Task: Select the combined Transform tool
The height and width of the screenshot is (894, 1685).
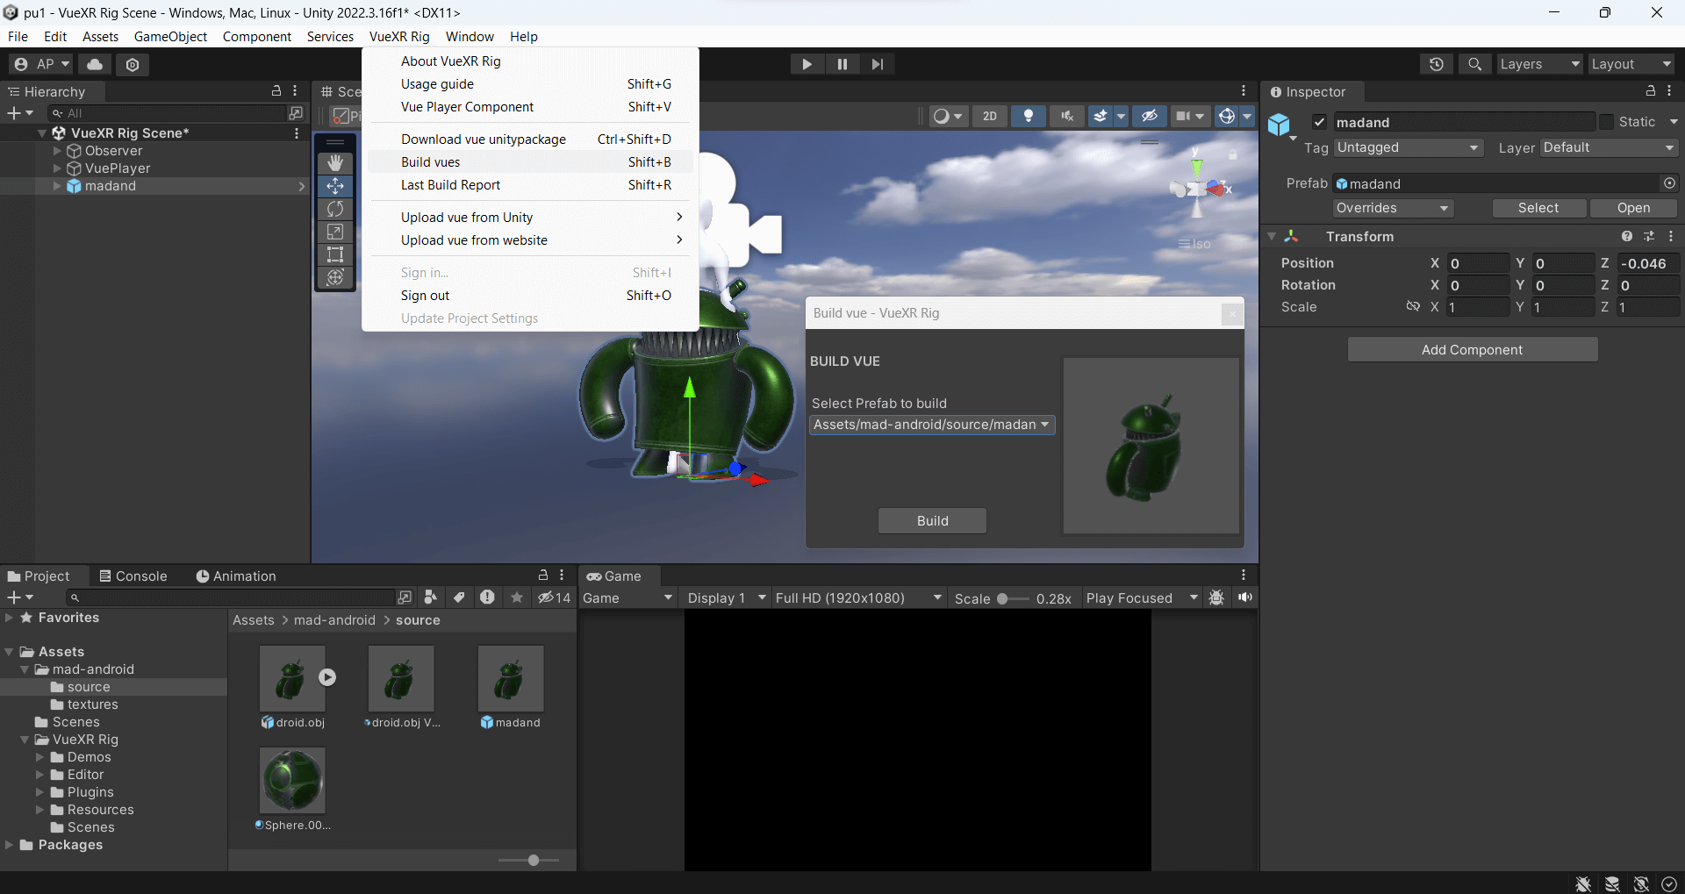Action: 335,277
